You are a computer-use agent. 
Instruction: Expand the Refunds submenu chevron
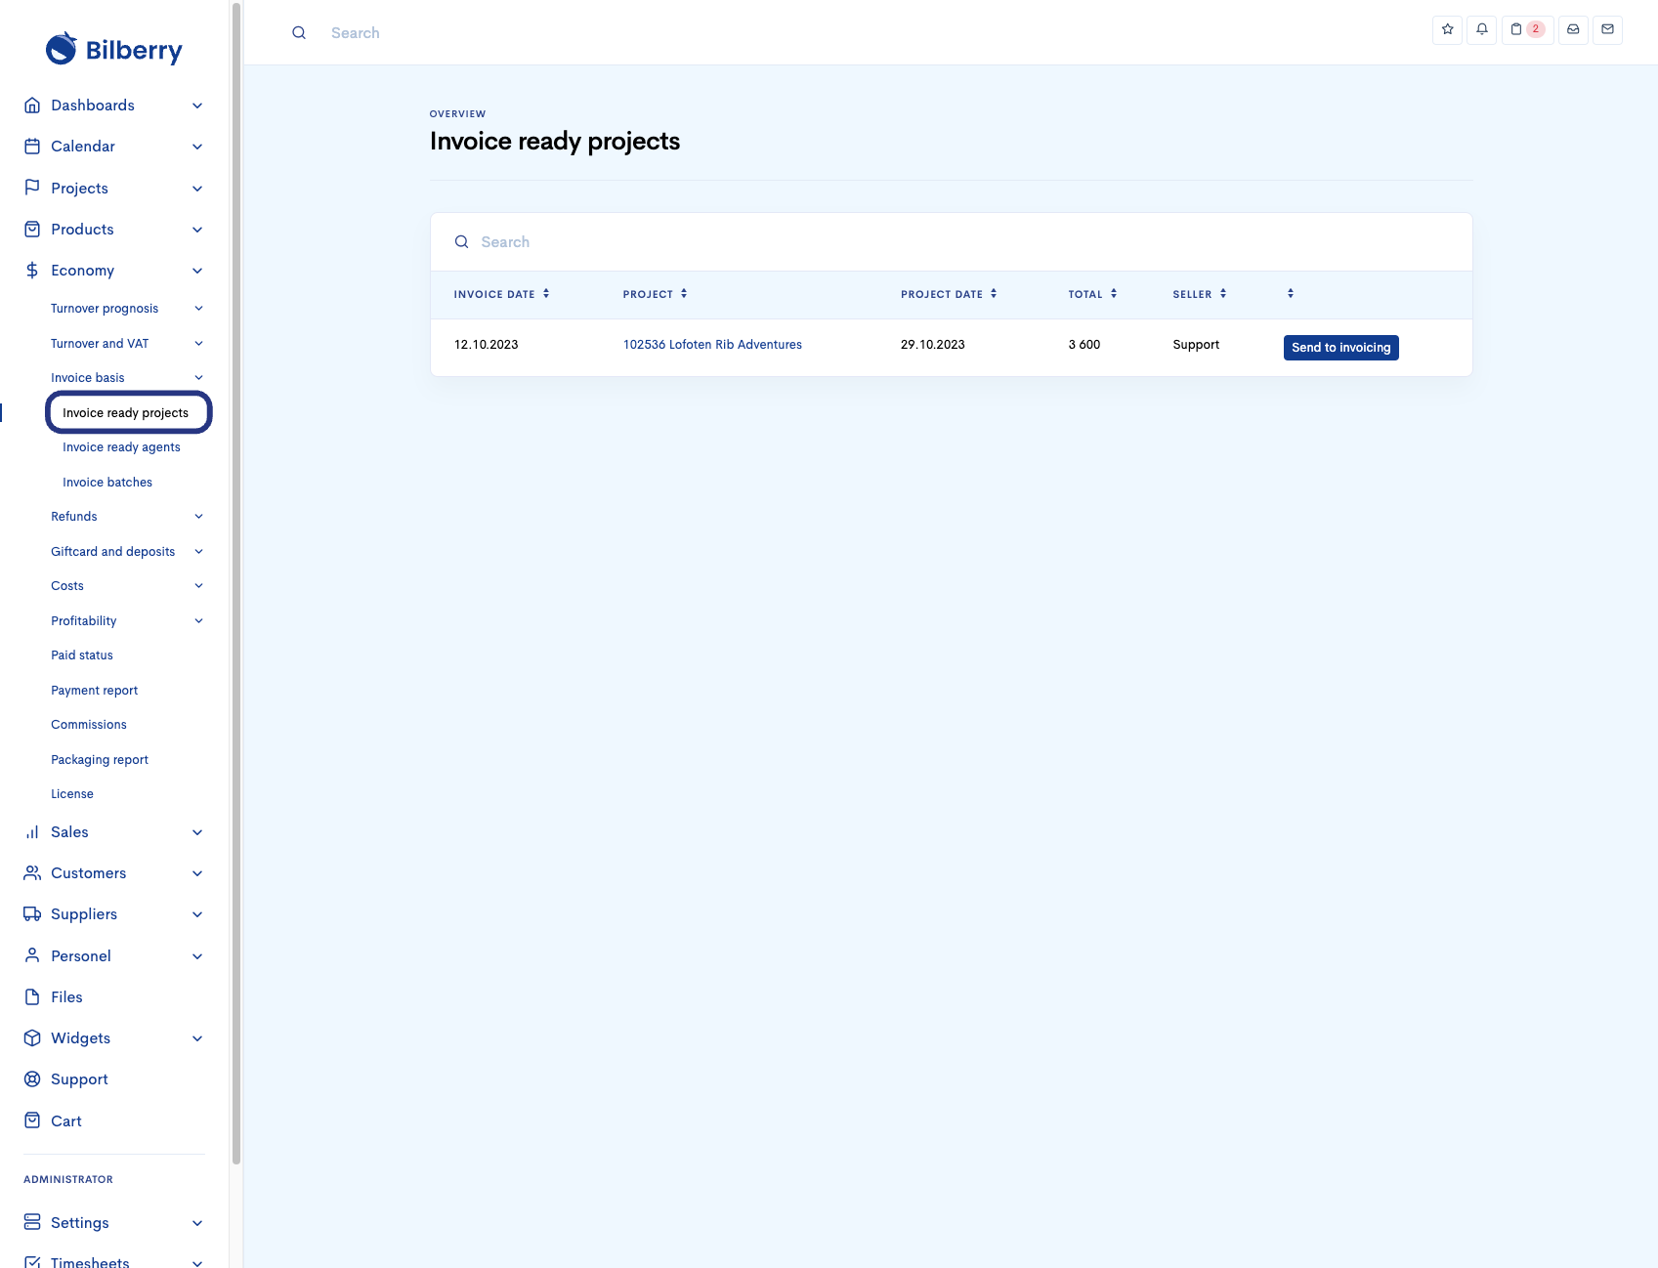pos(198,517)
